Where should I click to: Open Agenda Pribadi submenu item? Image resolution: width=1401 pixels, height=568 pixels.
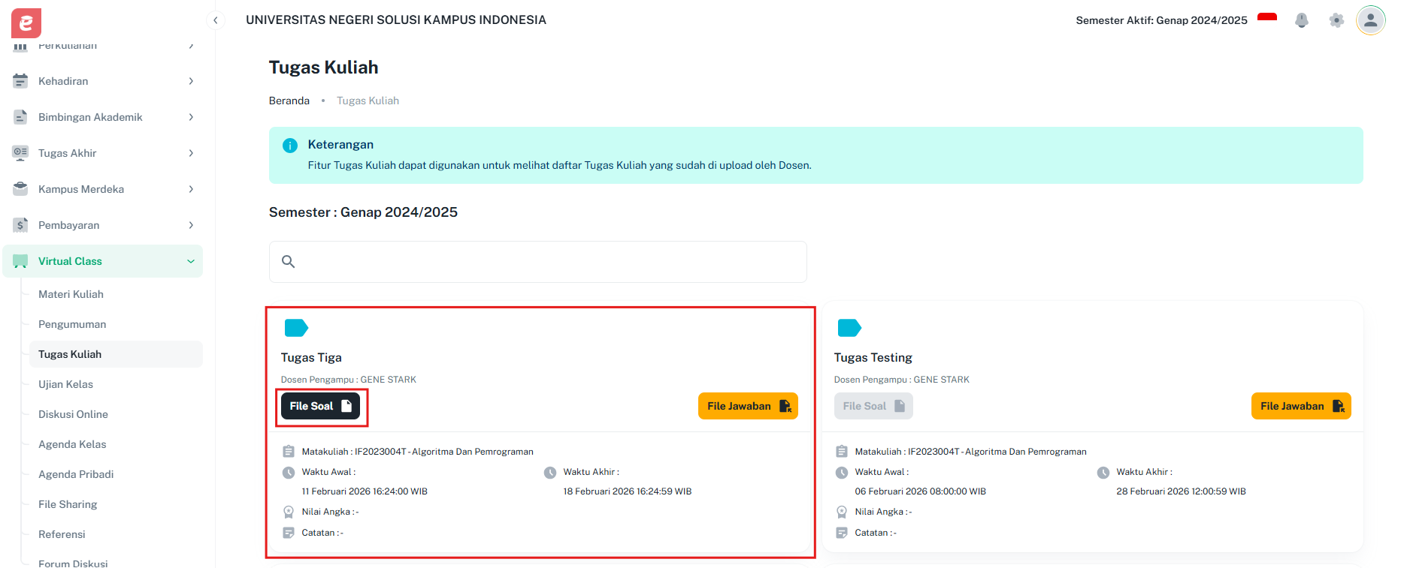[116, 474]
